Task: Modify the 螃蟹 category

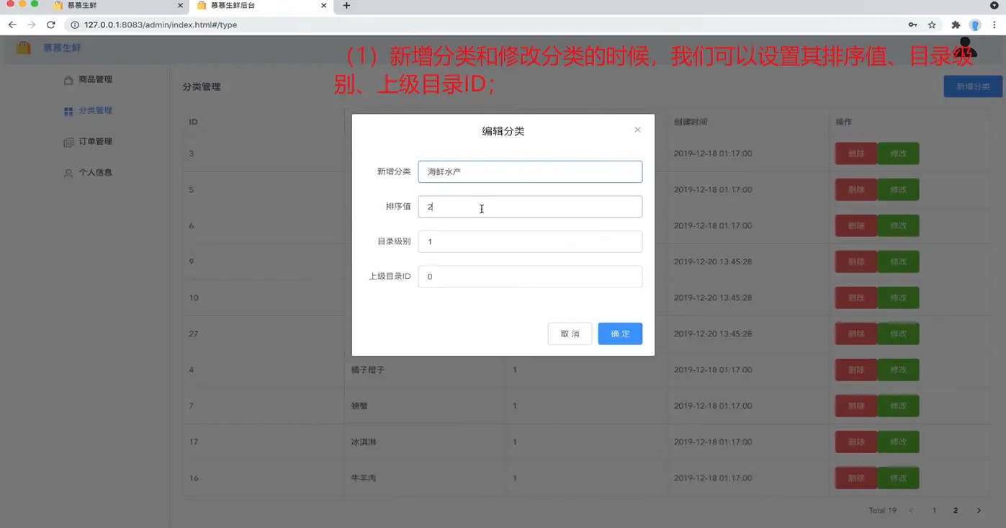Action: pyautogui.click(x=898, y=406)
